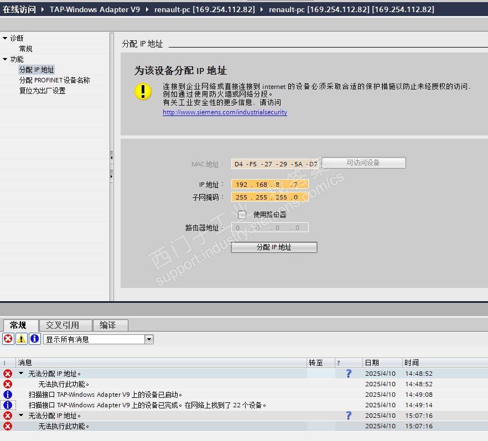Screen dimensions: 488x441
Task: Switch to the 编译 tab
Action: (x=111, y=326)
